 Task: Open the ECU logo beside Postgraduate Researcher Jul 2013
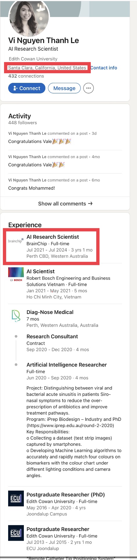click(16, 533)
